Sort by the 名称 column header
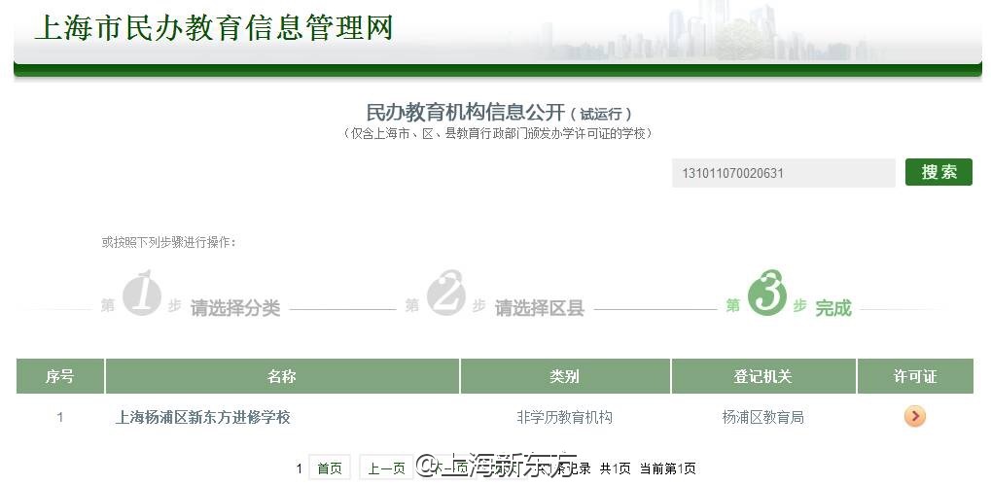This screenshot has height=485, width=991. tap(282, 376)
